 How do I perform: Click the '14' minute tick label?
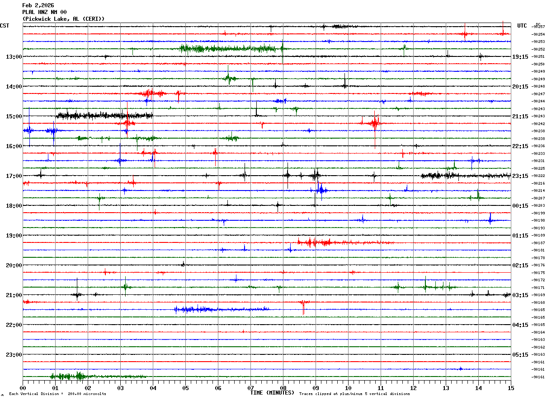479,388
